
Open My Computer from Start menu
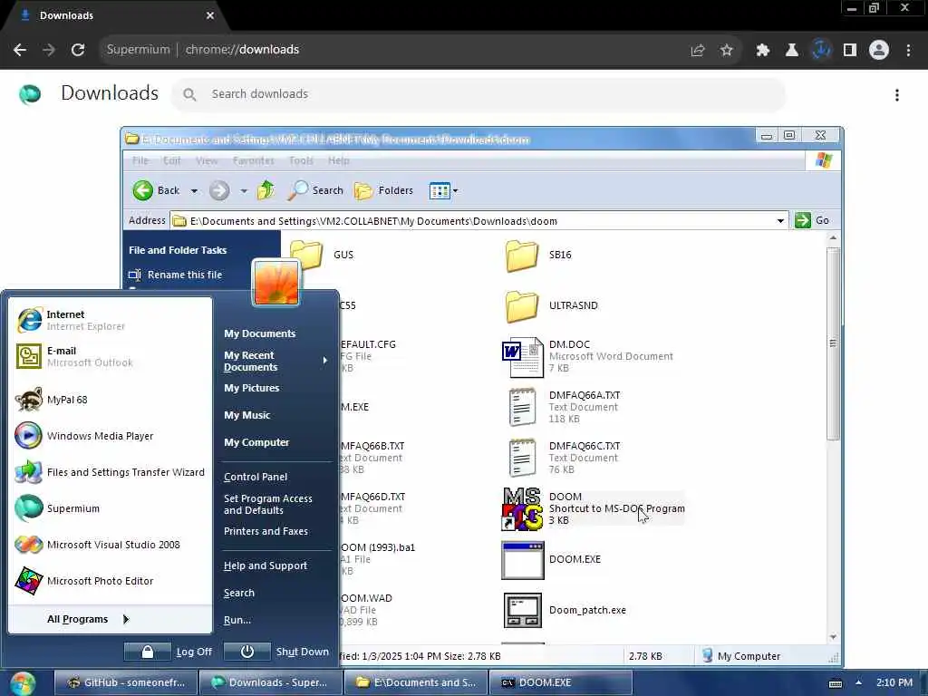[256, 442]
